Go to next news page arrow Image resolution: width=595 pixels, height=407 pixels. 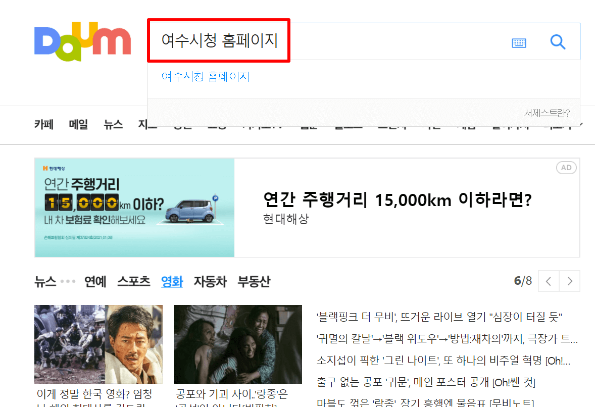pyautogui.click(x=570, y=281)
